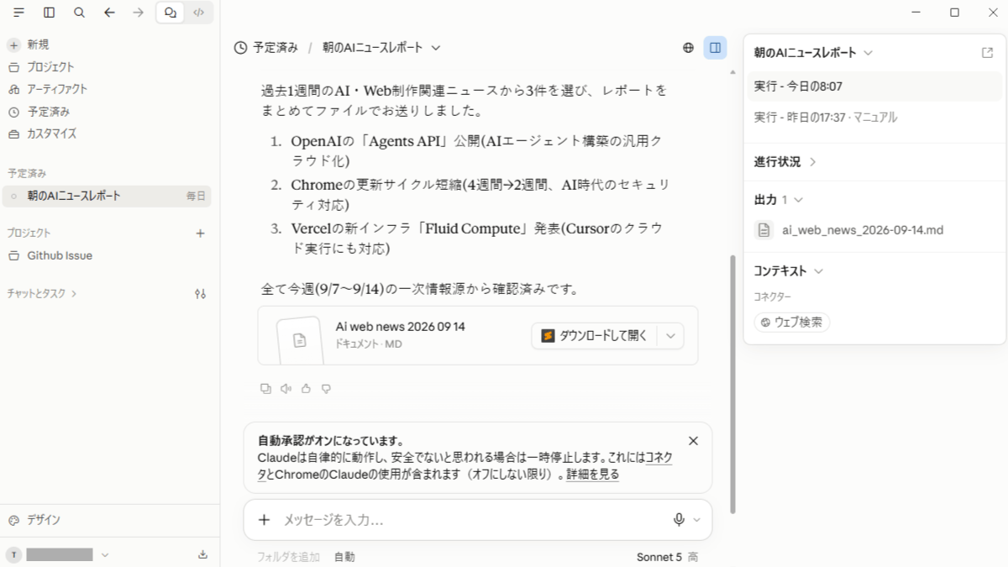Open the microphone options chevron
1008x567 pixels.
coord(696,520)
